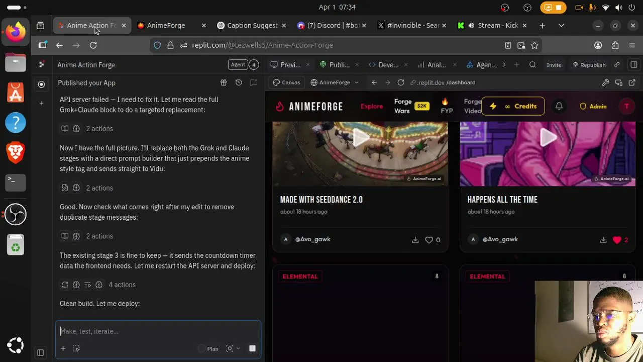Reload the preview pane with refresh icon
The width and height of the screenshot is (643, 362).
click(x=401, y=82)
